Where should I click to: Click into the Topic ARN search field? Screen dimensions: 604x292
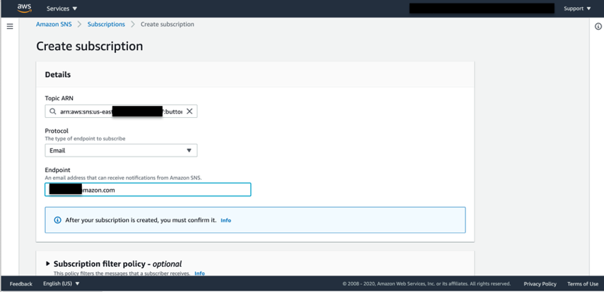coord(121,111)
